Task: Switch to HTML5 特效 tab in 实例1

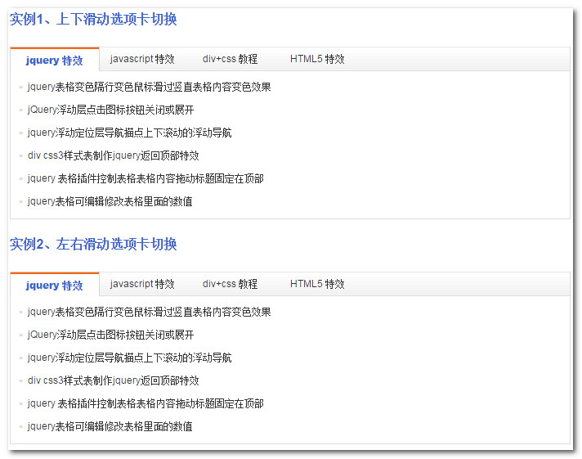Action: 317,59
